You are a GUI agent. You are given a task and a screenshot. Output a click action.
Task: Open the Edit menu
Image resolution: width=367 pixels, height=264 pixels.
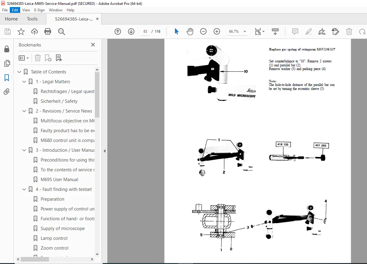coord(15,10)
